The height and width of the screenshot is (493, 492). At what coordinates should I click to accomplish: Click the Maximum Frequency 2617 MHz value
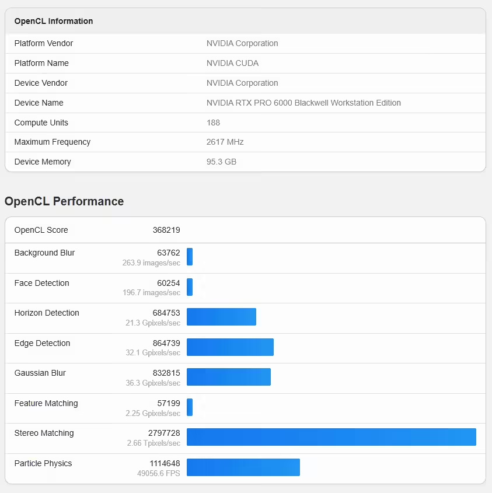click(x=225, y=142)
